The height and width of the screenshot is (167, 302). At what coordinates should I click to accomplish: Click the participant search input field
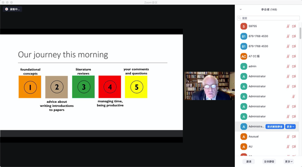pyautogui.click(x=268, y=18)
